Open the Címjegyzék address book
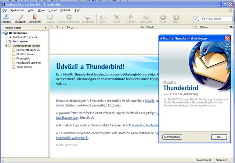The height and width of the screenshot is (163, 235). 35,17
